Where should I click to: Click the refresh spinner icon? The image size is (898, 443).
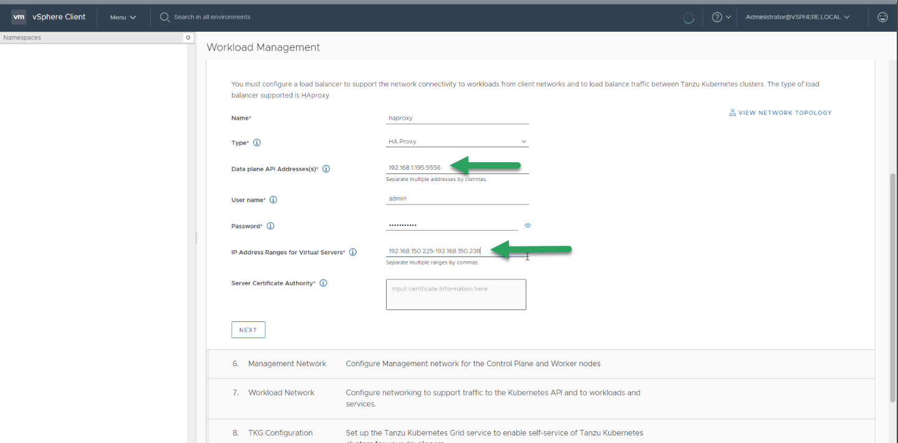[688, 18]
